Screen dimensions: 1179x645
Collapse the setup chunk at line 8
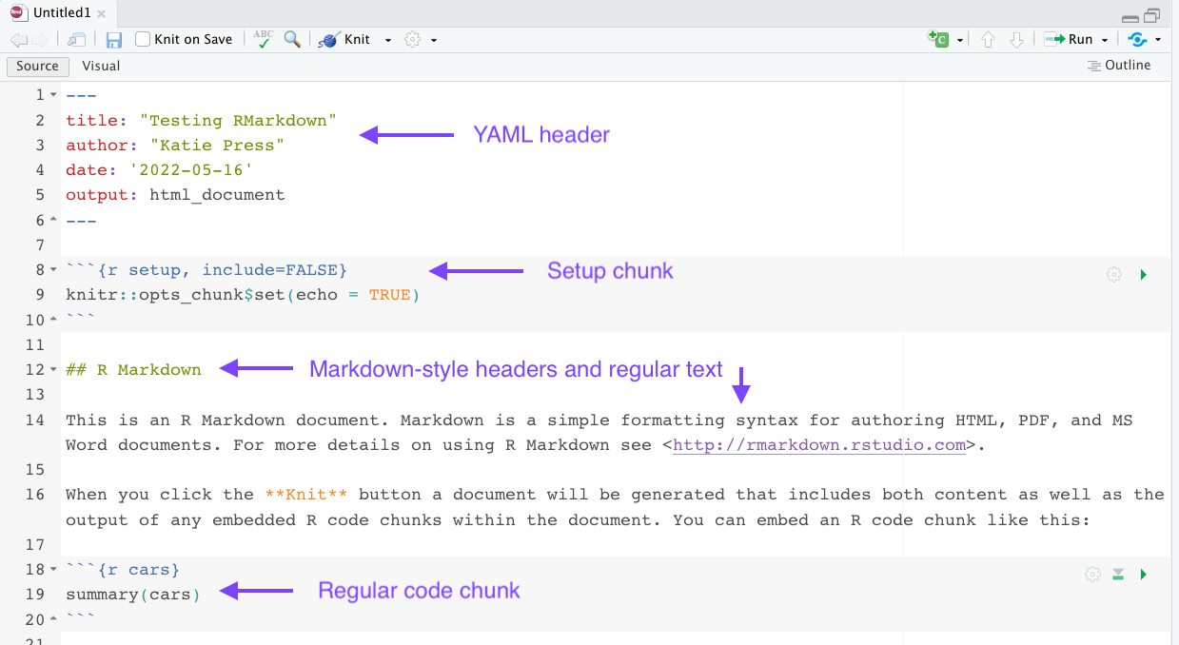53,270
